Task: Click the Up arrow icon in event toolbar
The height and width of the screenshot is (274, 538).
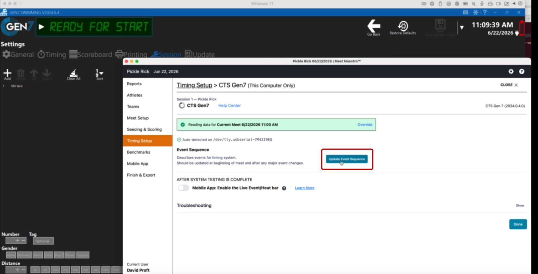Action: pyautogui.click(x=34, y=73)
